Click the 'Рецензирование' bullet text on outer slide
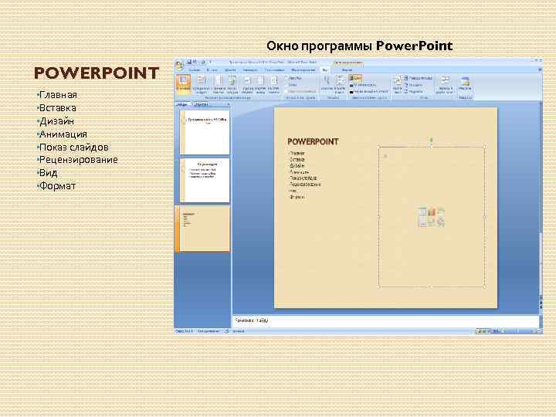Viewport: 556px width, 417px height. click(x=78, y=160)
